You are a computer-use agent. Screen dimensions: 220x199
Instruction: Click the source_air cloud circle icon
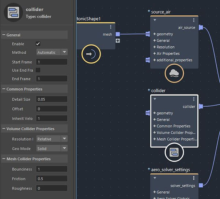(174, 73)
